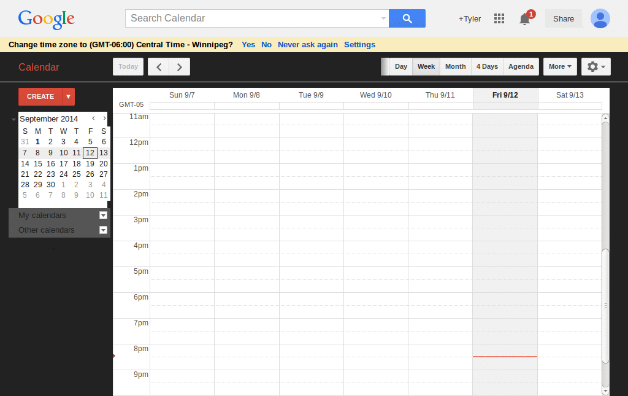
Task: Open Other calendars options dropdown
Action: [x=103, y=230]
